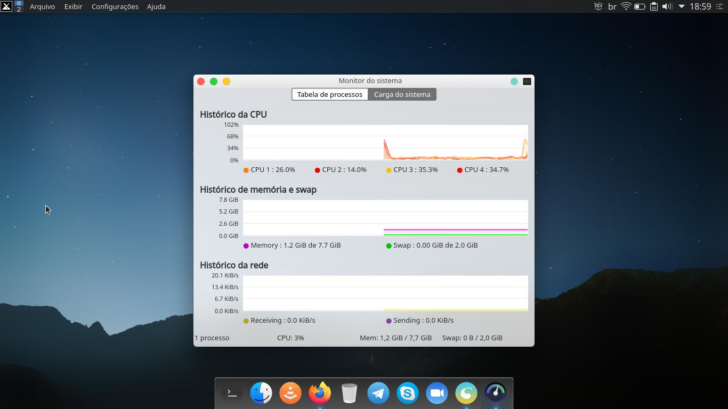Click the Ajuda menu item

pyautogui.click(x=156, y=6)
